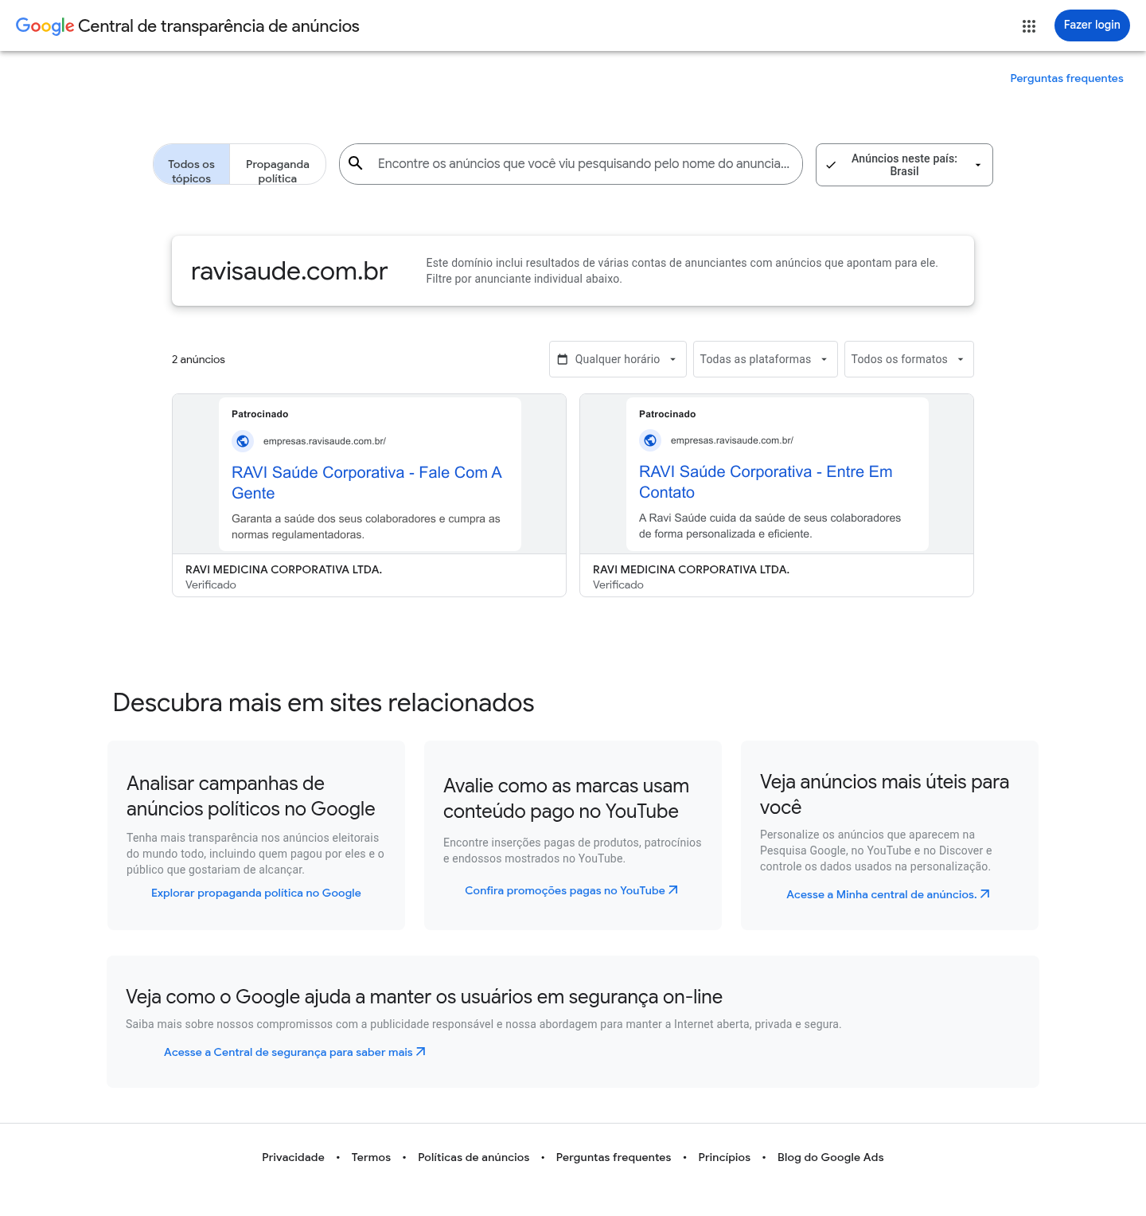Click Central de transparência de anúncios title
The width and height of the screenshot is (1146, 1216).
pos(219,26)
